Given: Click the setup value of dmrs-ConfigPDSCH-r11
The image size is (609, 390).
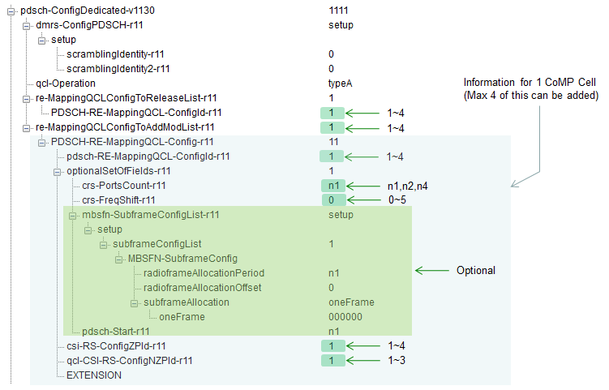Looking at the screenshot, I should click(341, 25).
